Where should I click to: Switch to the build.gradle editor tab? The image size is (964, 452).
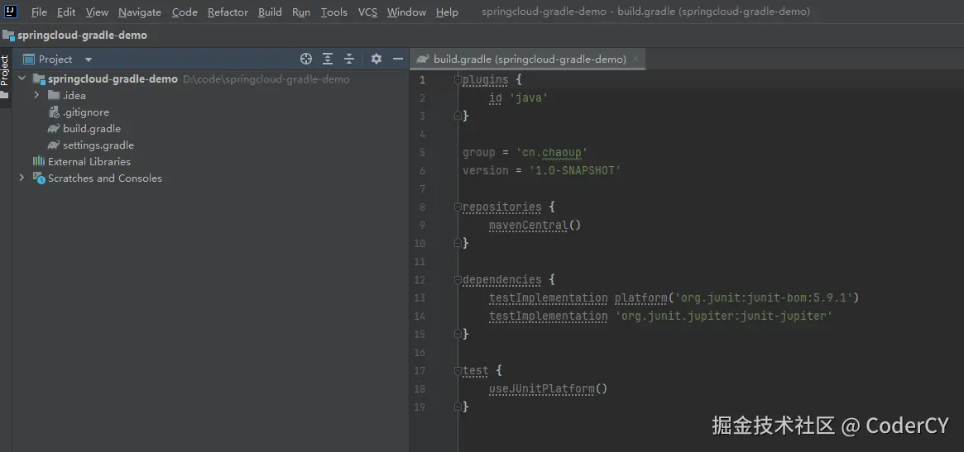point(529,59)
